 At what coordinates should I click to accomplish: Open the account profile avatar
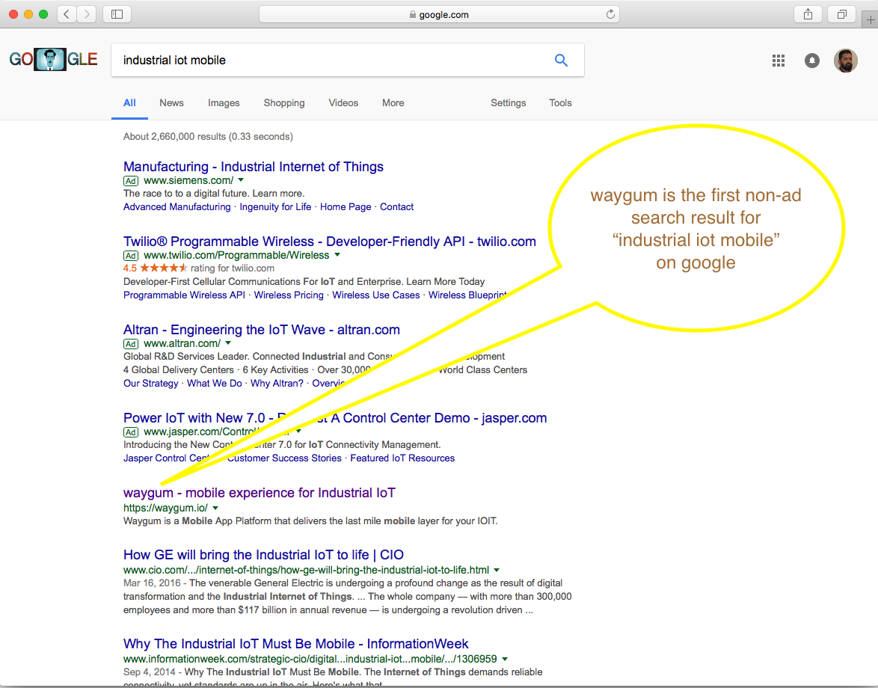[846, 61]
